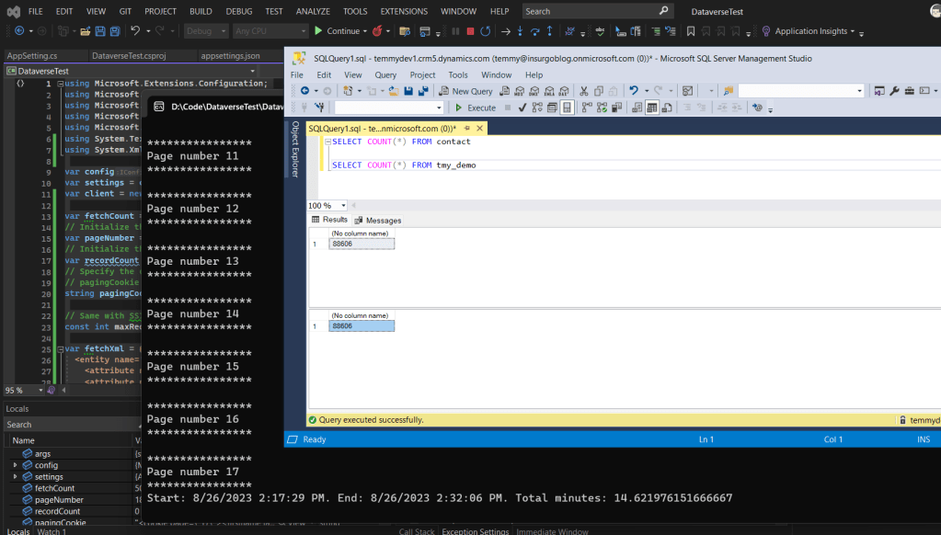Viewport: 941px width, 535px height.
Task: Pin the SQLQuery1.sql tab in SSMS
Action: click(467, 129)
